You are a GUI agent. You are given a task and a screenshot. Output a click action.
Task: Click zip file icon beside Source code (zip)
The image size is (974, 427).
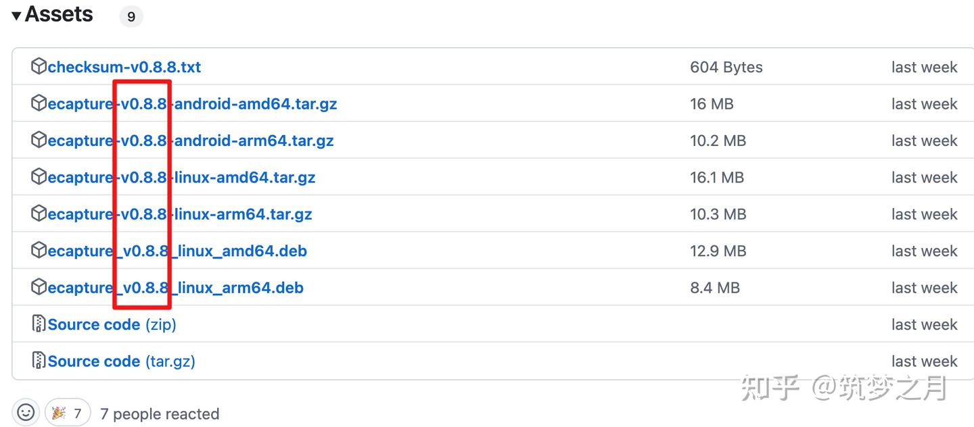tap(39, 324)
